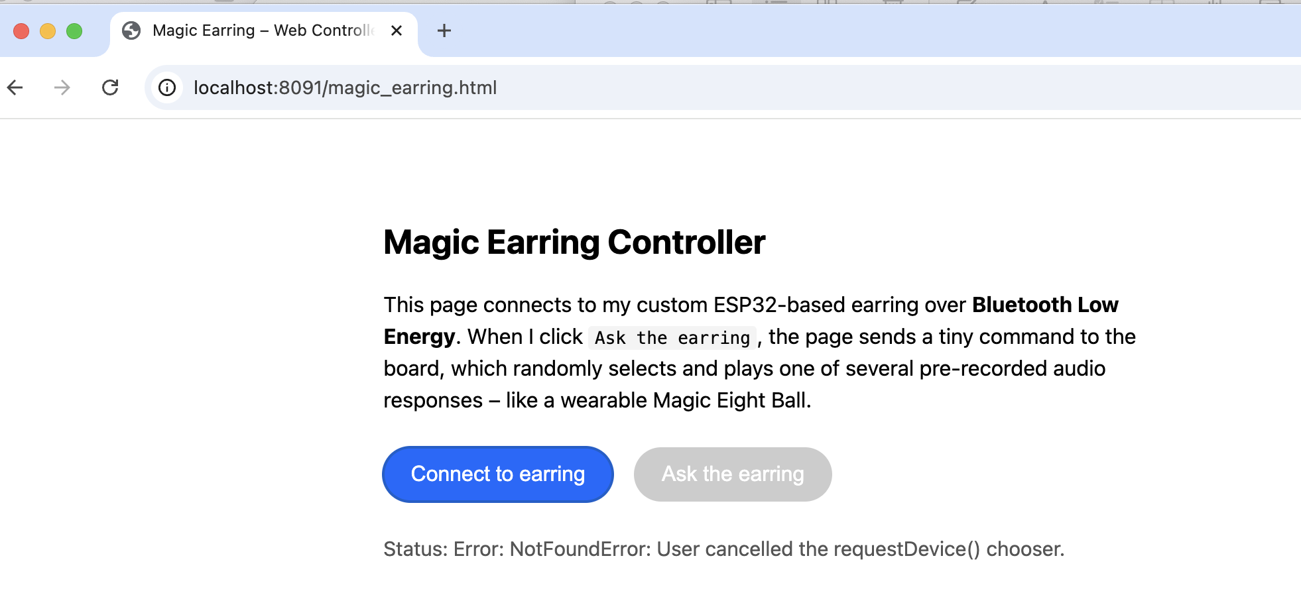Viewport: 1301px width, 599px height.
Task: Click the forward navigation arrow
Action: coord(62,87)
